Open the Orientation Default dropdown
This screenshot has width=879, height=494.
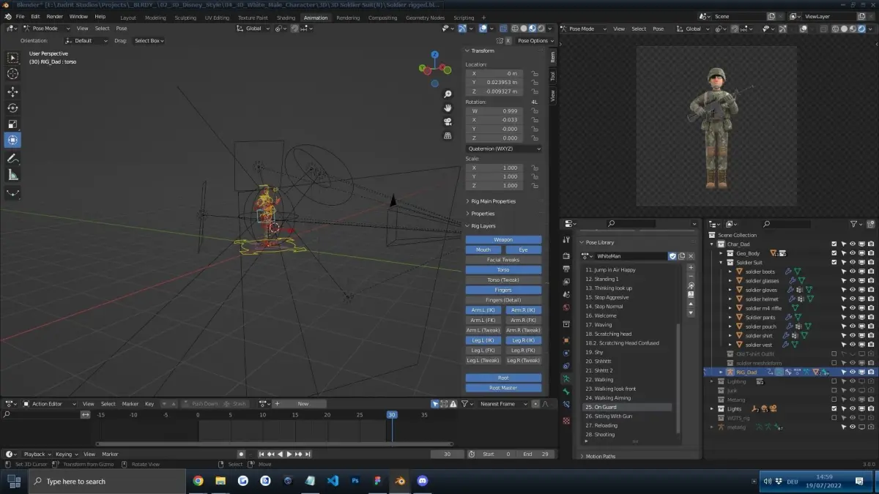point(86,41)
